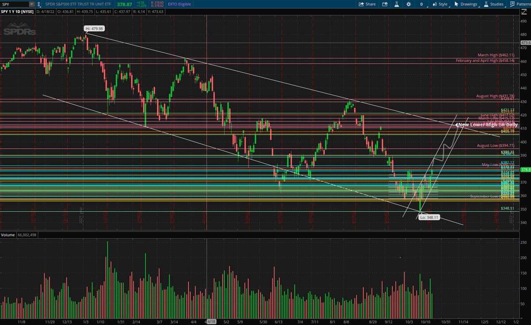This screenshot has width=531, height=325.
Task: Click the symbol actions icon beside SPY field
Action: point(40,4)
